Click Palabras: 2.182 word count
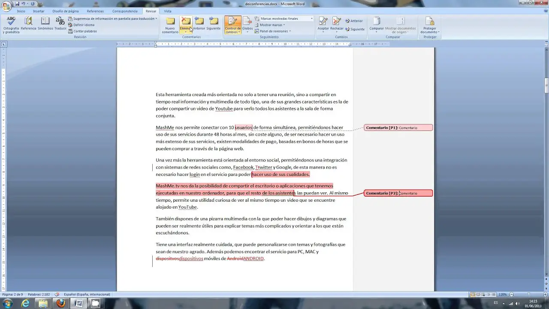 [39, 294]
